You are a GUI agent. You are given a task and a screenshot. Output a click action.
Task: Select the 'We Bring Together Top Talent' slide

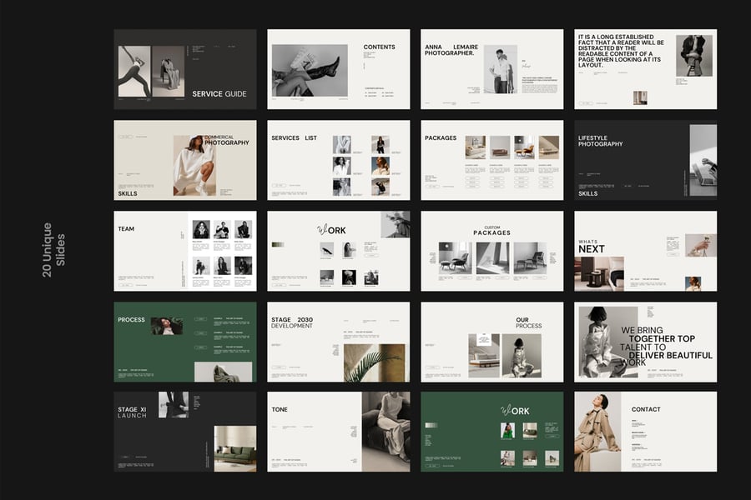coord(645,342)
